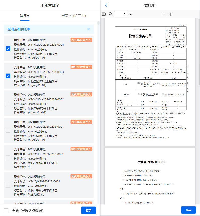Click 委托单位联系人 tag on order 0004
The image size is (200, 216).
(81, 40)
